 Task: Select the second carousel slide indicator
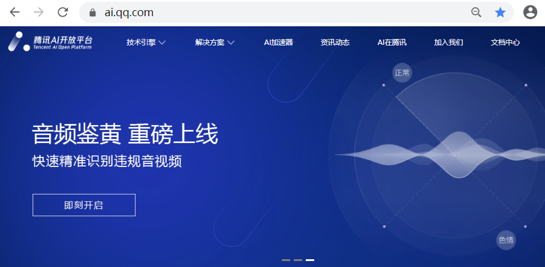point(298,260)
